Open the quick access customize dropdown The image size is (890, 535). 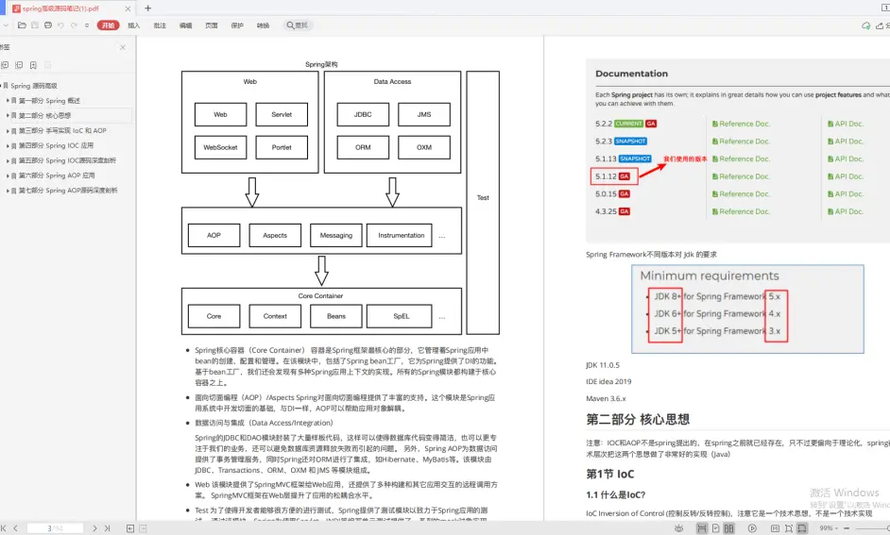point(87,25)
